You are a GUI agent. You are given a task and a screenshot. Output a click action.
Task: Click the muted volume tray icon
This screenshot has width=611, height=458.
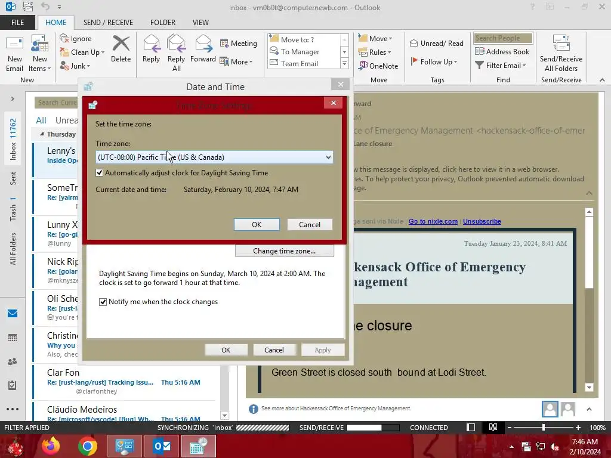[x=555, y=447]
